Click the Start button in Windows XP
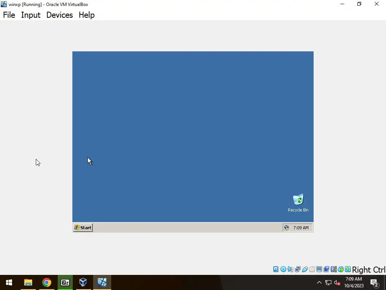Screen dimensions: 386x290 point(83,228)
